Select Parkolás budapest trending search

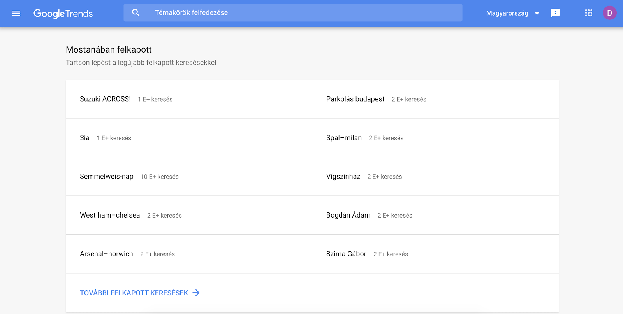355,99
